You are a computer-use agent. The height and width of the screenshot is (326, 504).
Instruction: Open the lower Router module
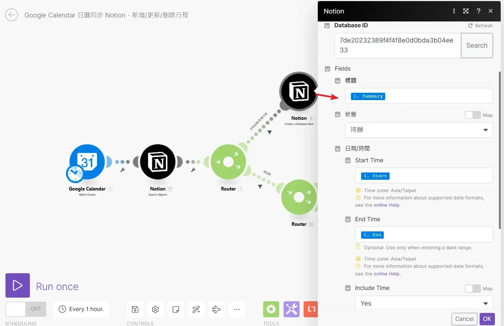pyautogui.click(x=299, y=197)
